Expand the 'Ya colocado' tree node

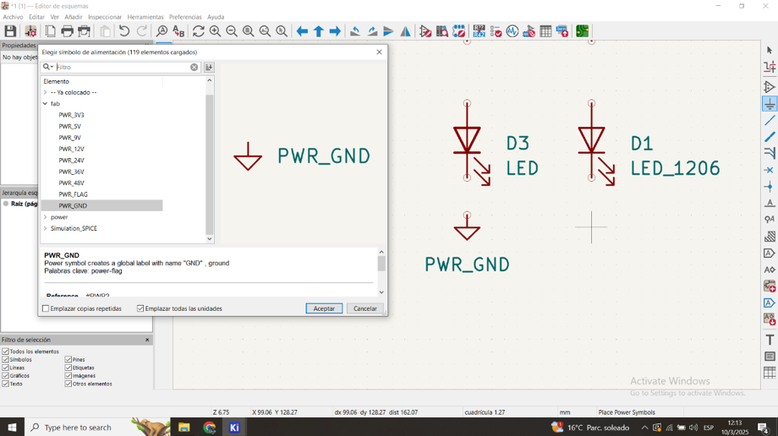coord(45,92)
